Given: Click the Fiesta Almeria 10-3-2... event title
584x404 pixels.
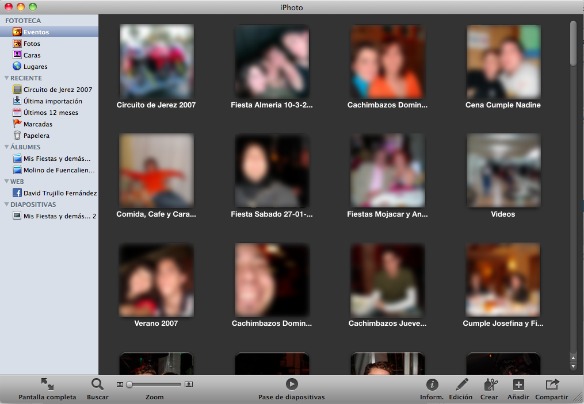Looking at the screenshot, I should (x=272, y=105).
